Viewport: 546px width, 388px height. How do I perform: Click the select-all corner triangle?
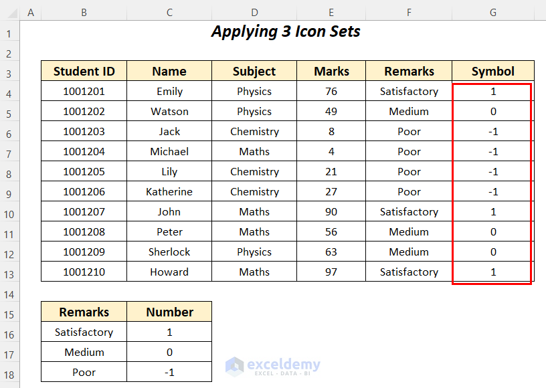(10, 11)
